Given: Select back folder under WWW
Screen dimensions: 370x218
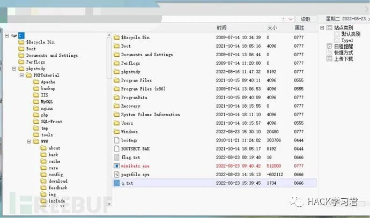Looking at the screenshot, I should coord(53,155).
